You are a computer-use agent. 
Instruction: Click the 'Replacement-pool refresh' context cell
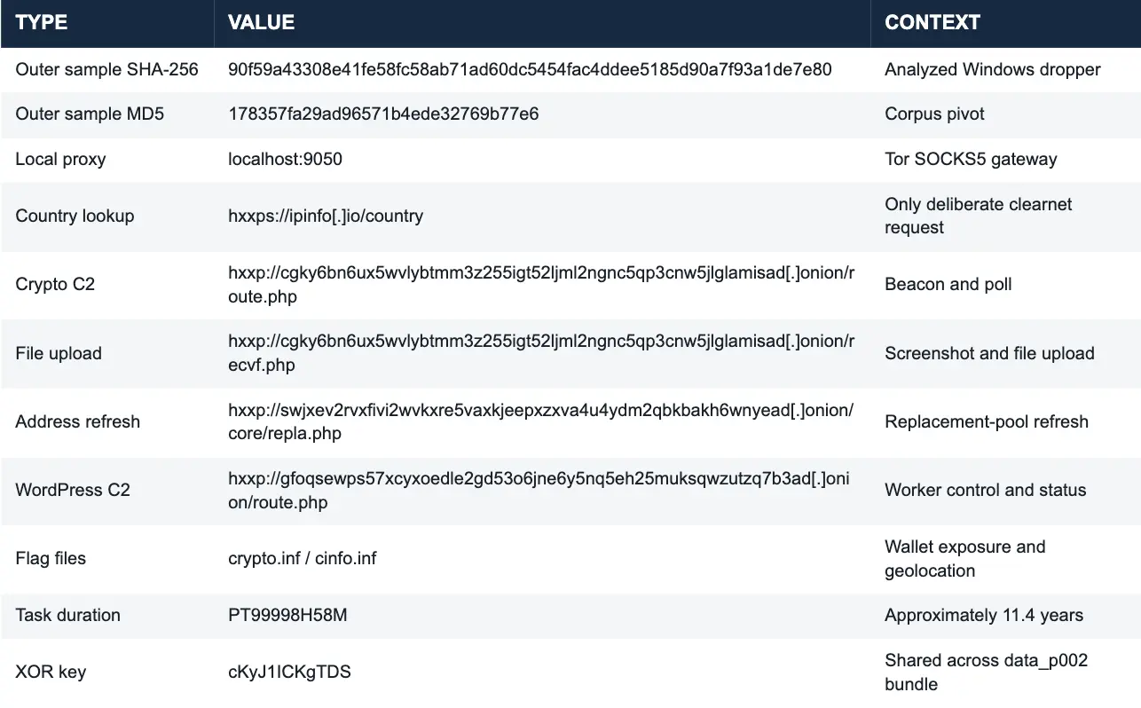coord(987,421)
